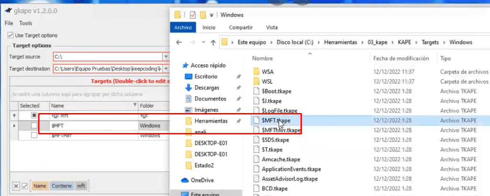Open the Archivo tab in Explorer
The image size is (490, 196).
click(x=183, y=28)
